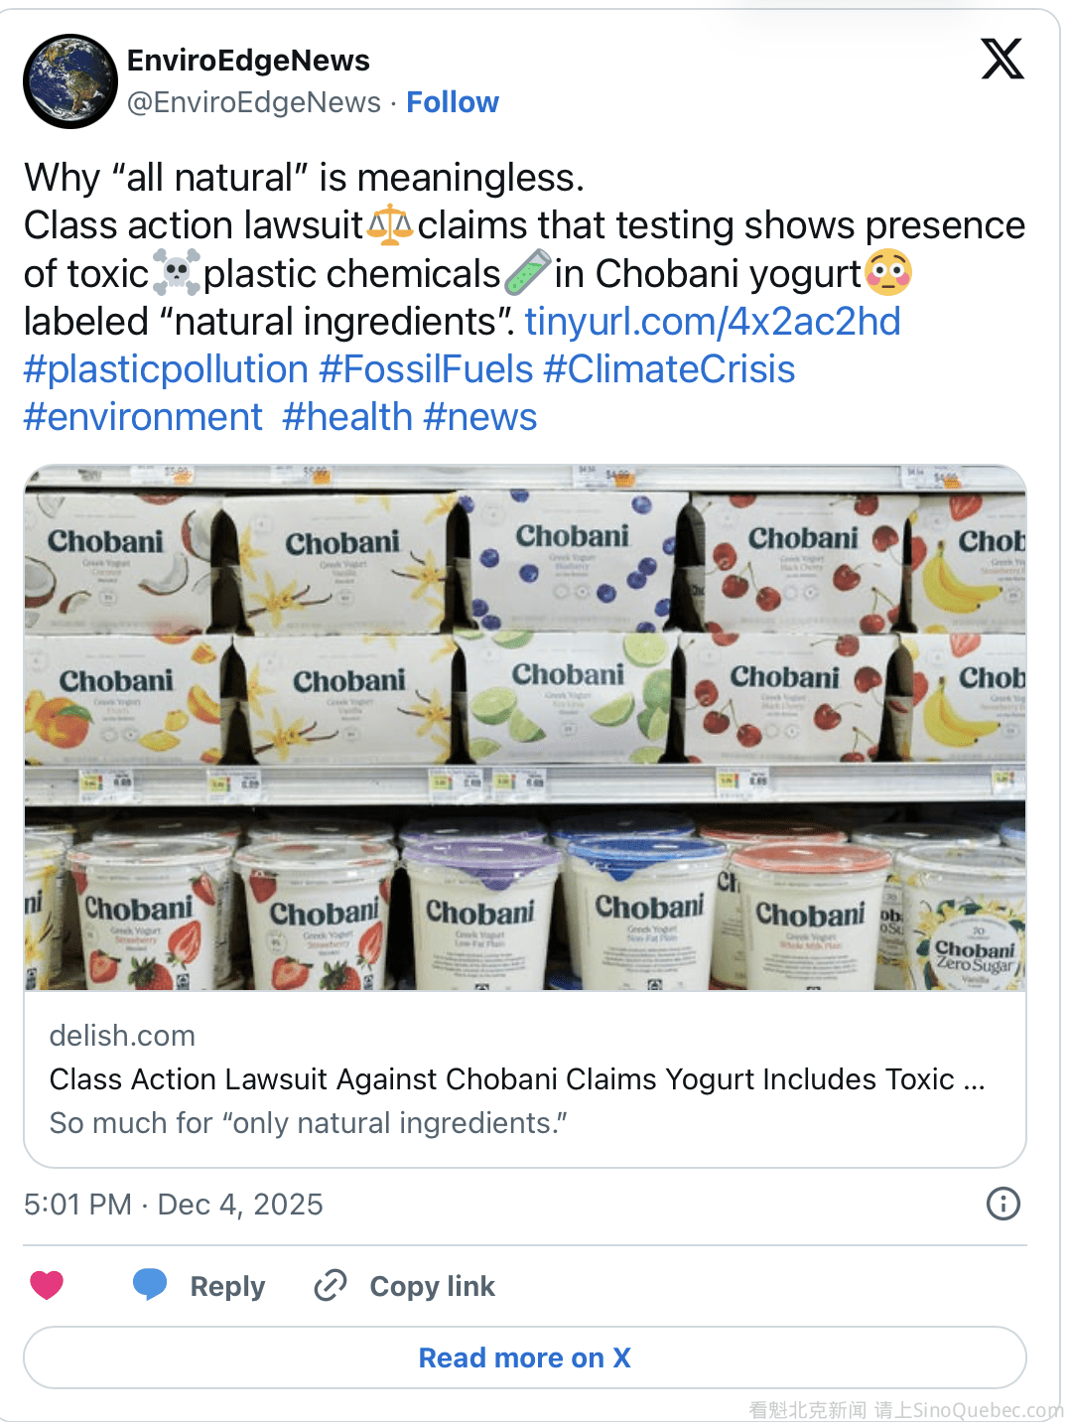The image size is (1070, 1426).
Task: Open the #ClimateCrisis hashtag
Action: point(669,369)
